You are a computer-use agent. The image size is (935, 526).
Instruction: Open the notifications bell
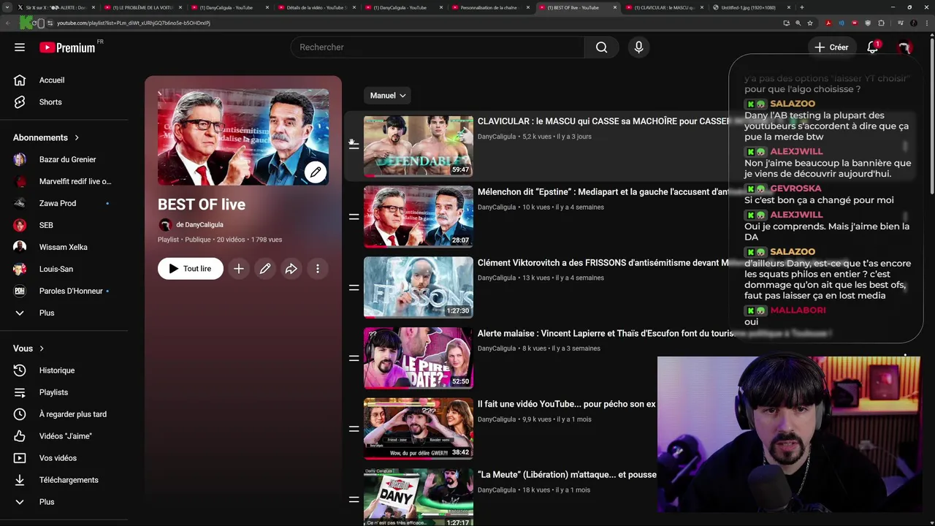point(872,47)
